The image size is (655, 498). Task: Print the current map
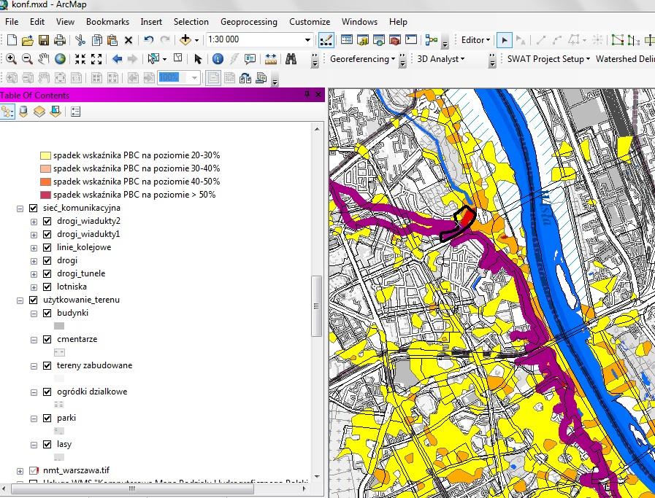pyautogui.click(x=60, y=40)
